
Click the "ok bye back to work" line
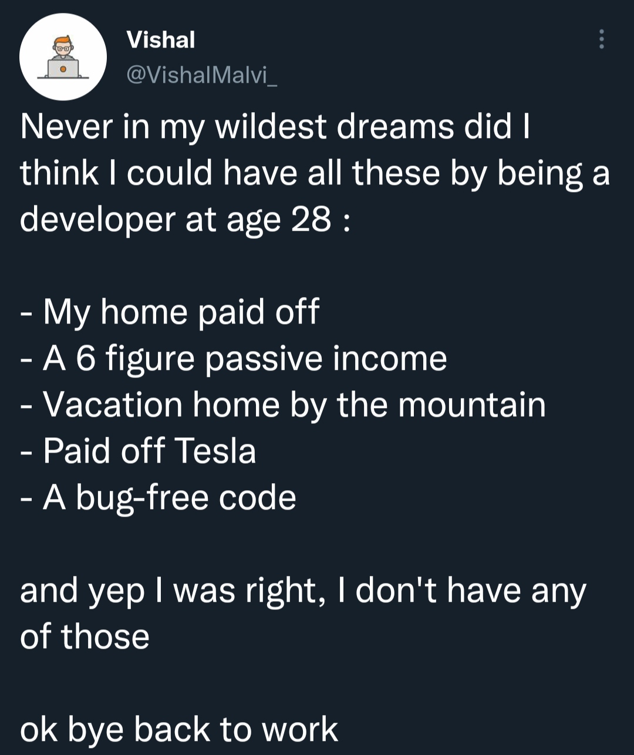[x=178, y=729]
